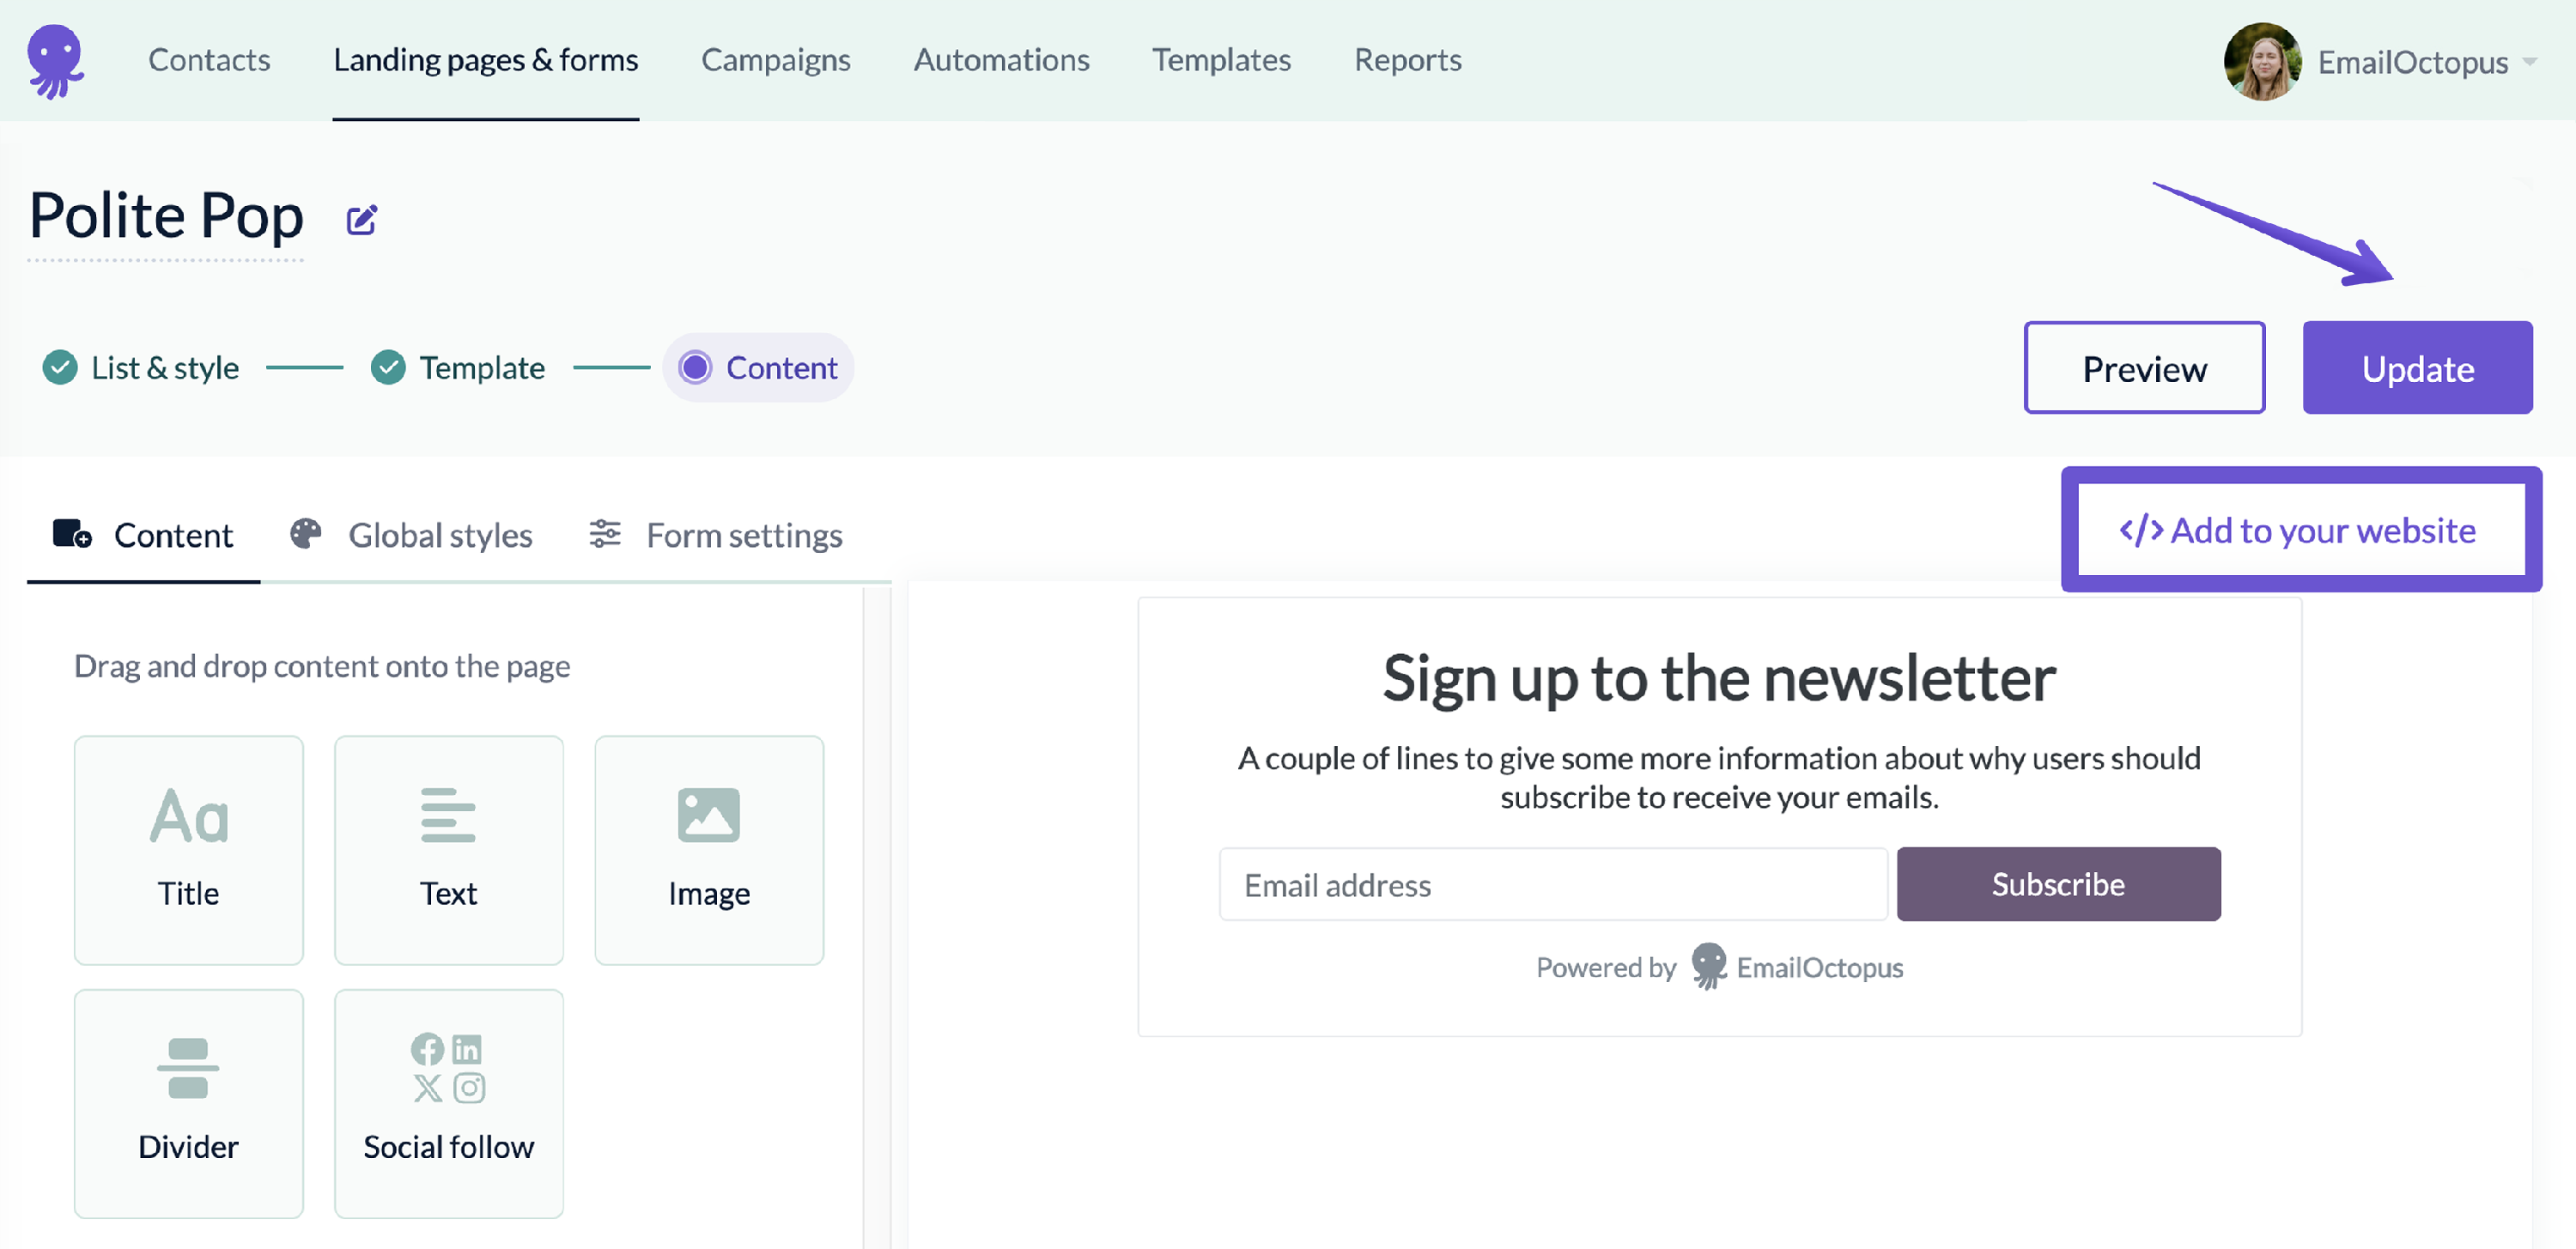
Task: Open the Templates menu item
Action: pos(1221,60)
